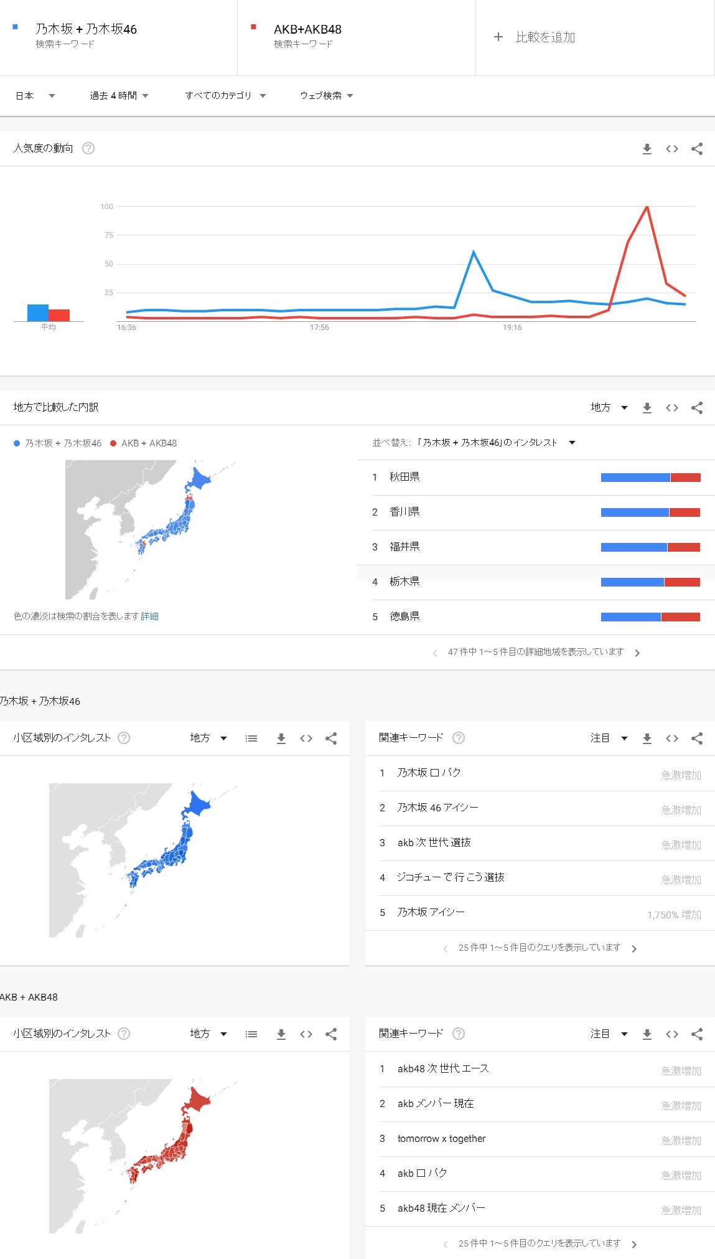
Task: Open the ウェブ検索 search type dropdown
Action: tap(327, 96)
